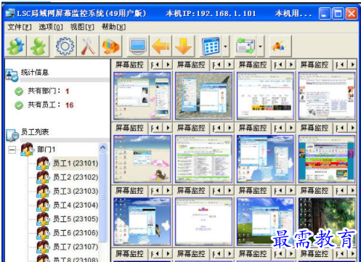Click the 员工列表 magnifier icon
The width and height of the screenshot is (361, 262).
point(12,135)
